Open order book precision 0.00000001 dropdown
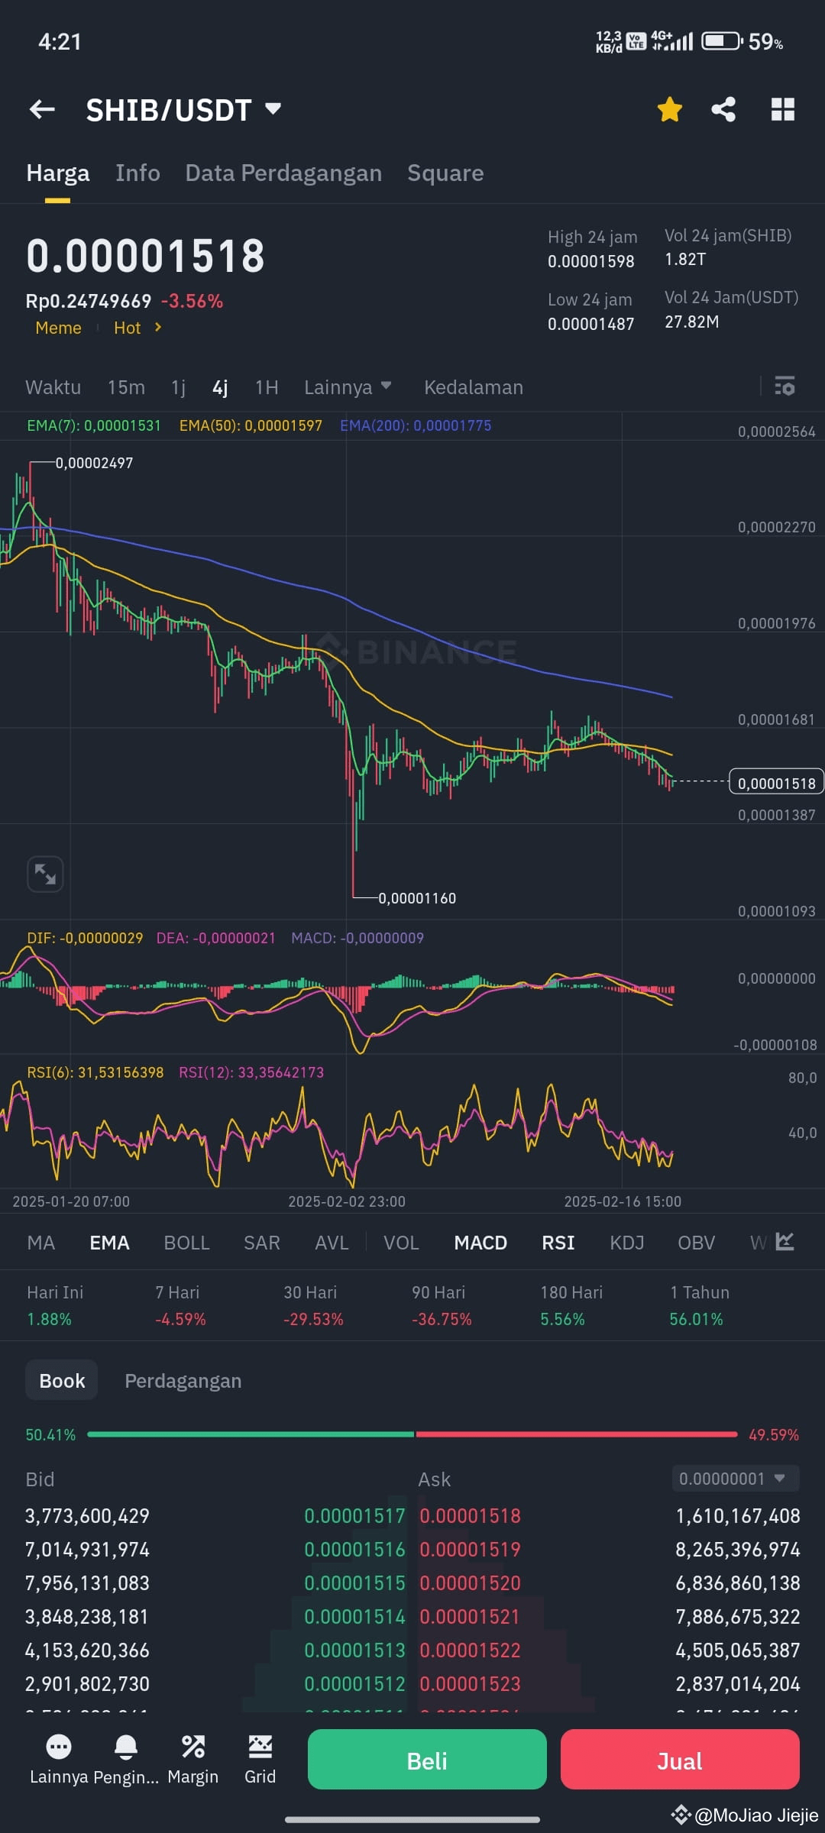This screenshot has height=1833, width=825. (x=736, y=1479)
